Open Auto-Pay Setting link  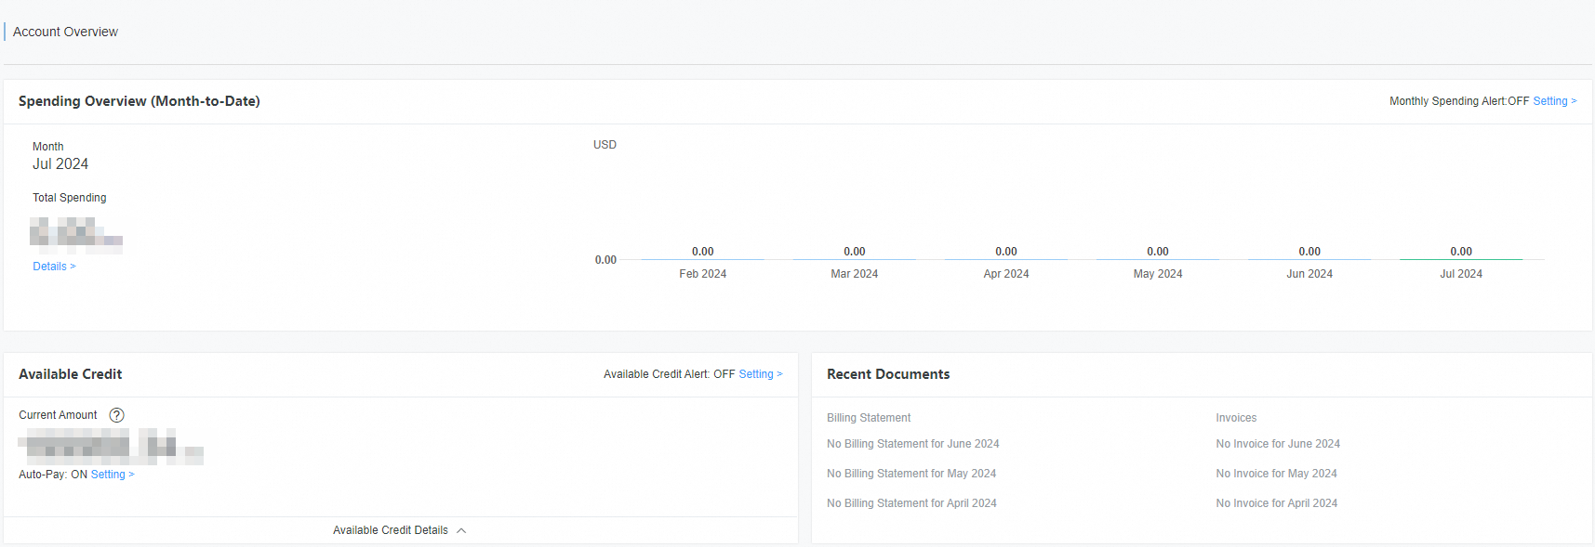112,475
